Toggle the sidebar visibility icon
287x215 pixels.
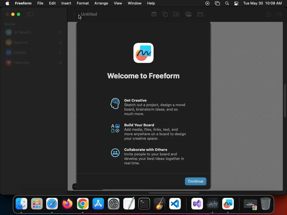[30, 14]
